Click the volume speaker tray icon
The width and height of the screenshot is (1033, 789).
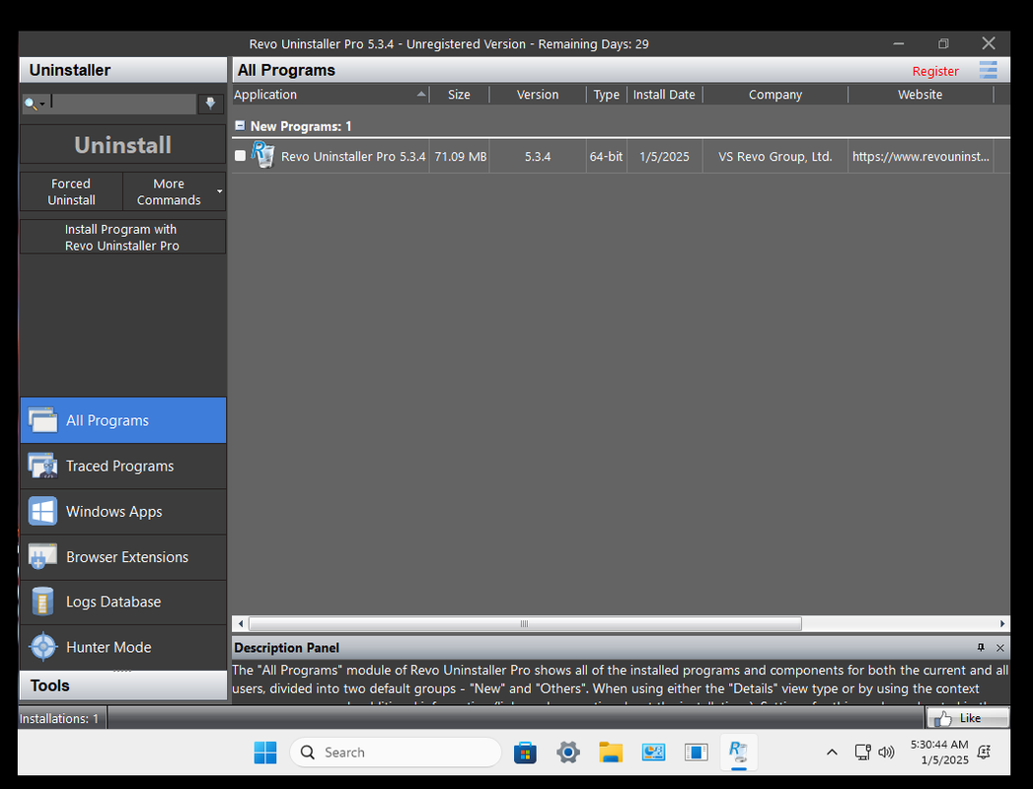887,753
